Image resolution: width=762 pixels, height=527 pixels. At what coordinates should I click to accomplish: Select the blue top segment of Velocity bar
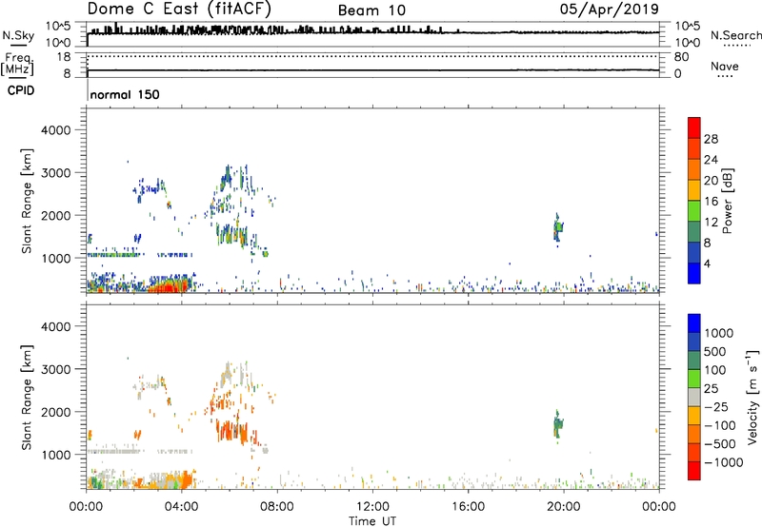694,323
